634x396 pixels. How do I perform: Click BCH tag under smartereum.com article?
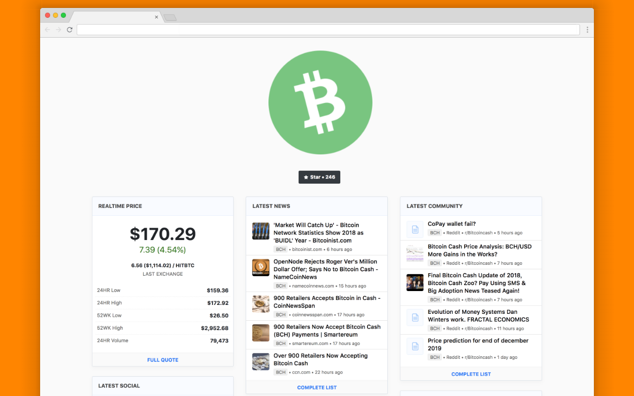click(281, 344)
